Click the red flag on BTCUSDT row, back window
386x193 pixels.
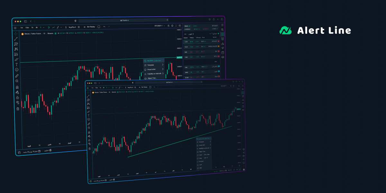[218, 41]
